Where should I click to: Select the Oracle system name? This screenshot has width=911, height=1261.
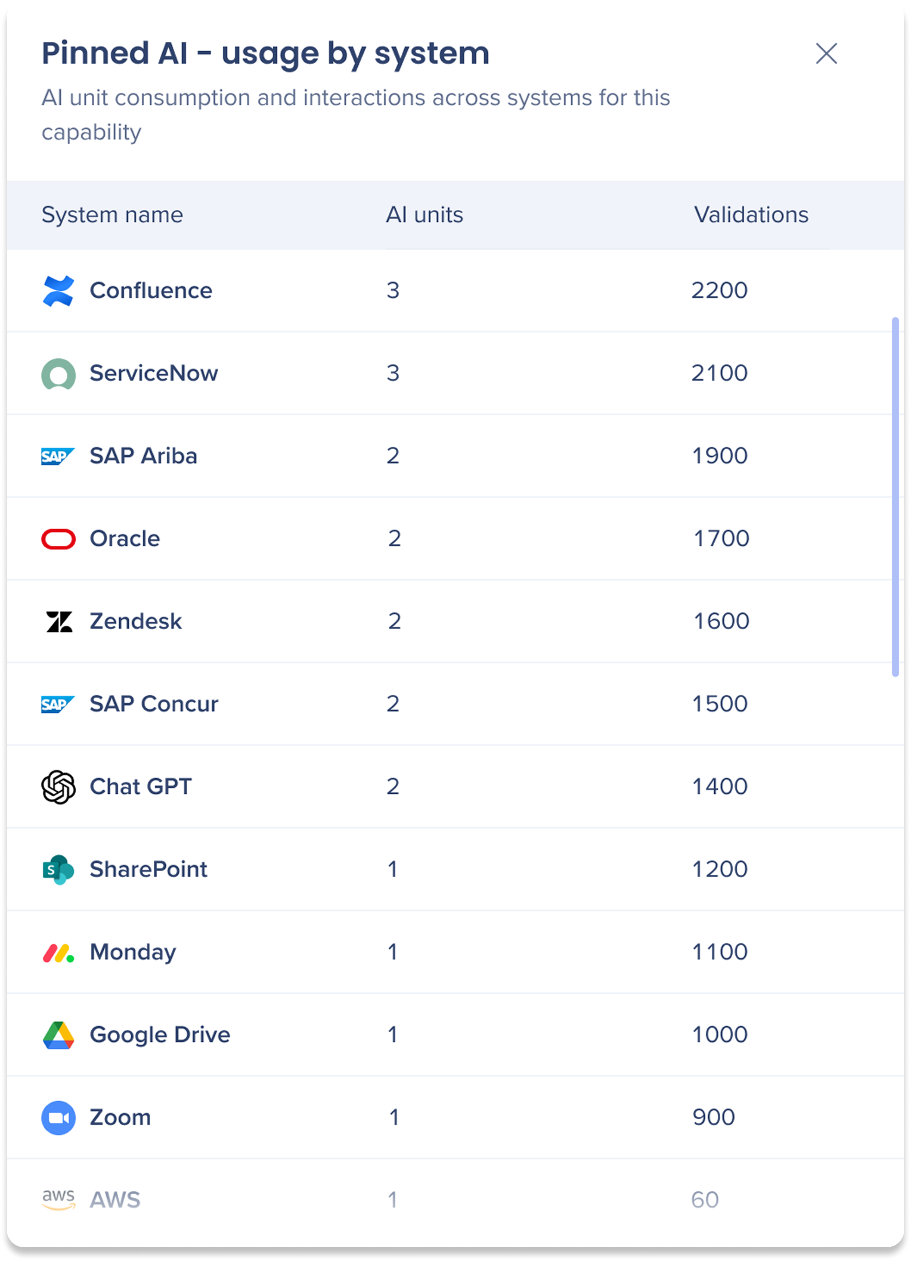point(125,538)
